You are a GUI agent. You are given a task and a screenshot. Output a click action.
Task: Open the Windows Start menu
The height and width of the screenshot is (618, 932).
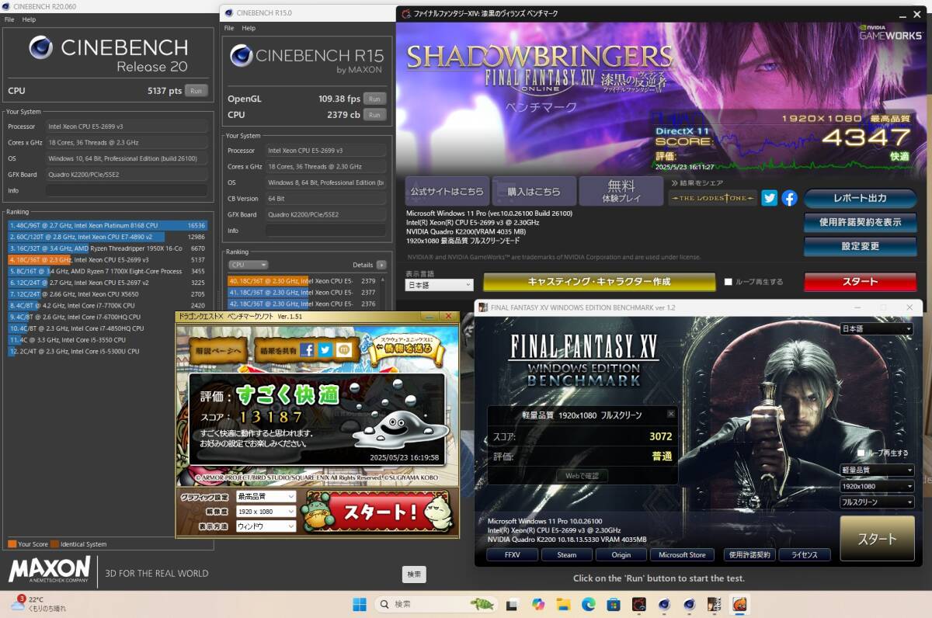pyautogui.click(x=360, y=604)
